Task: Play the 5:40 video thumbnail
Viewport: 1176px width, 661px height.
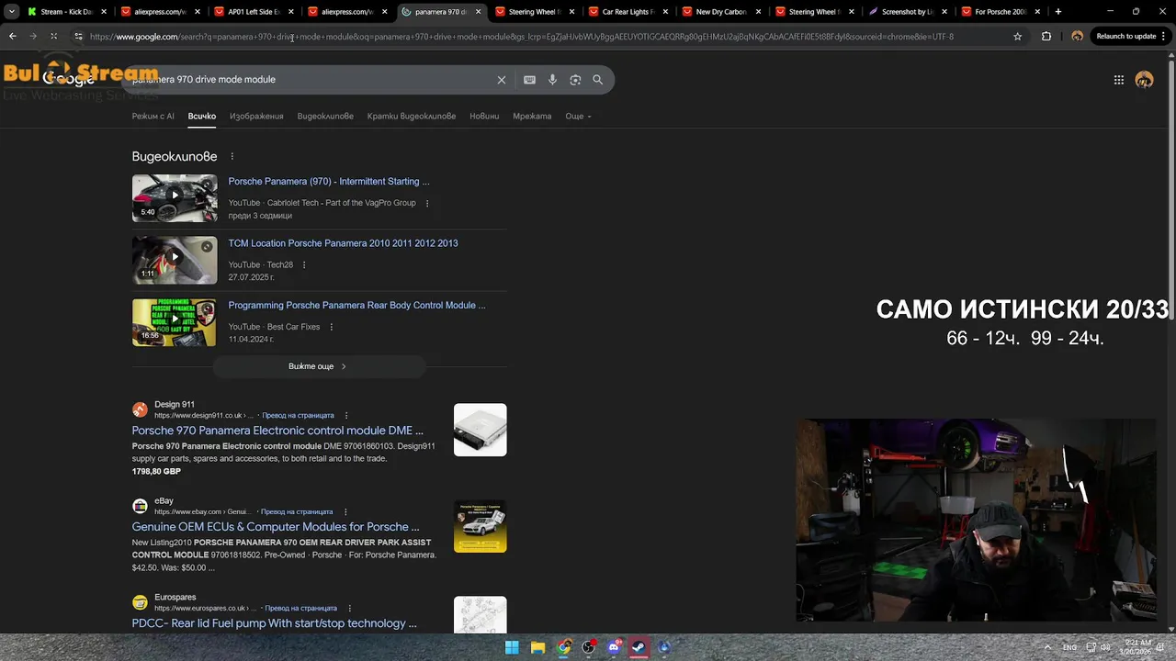Action: pyautogui.click(x=175, y=198)
